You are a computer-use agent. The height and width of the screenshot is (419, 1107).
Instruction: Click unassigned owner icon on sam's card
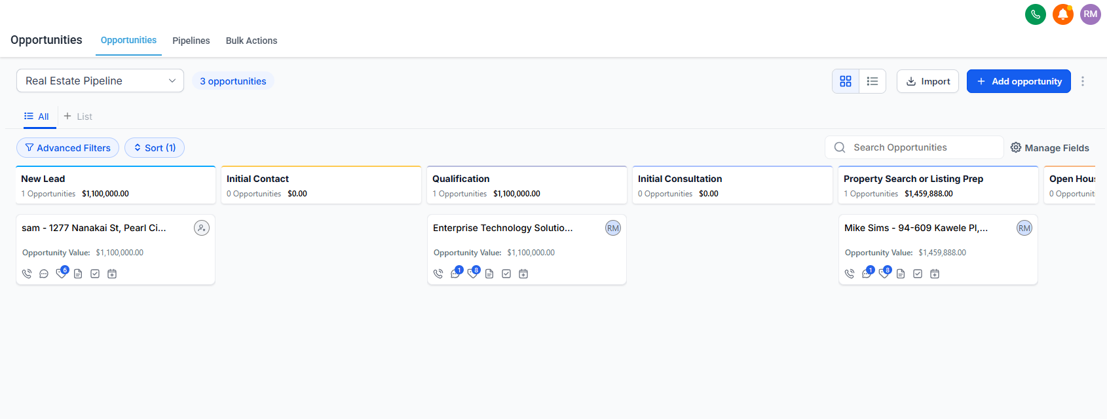click(202, 228)
